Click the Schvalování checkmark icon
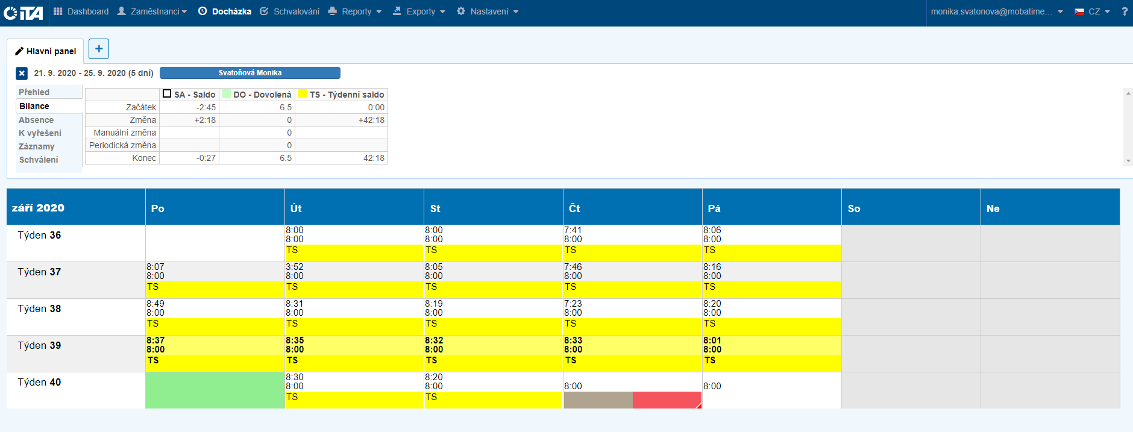The image size is (1133, 432). [264, 11]
